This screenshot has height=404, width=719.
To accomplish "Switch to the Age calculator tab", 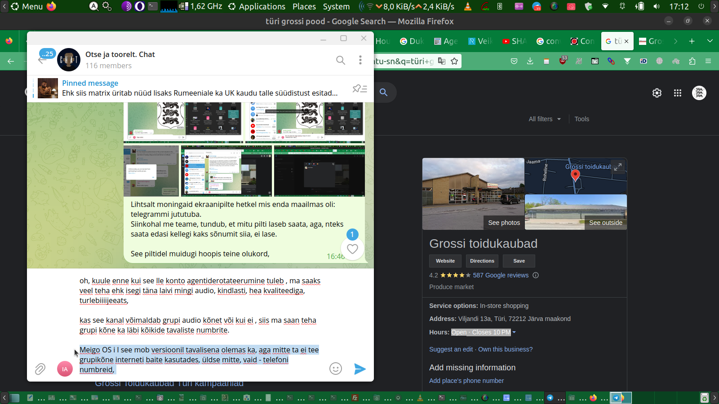I will coord(446,41).
